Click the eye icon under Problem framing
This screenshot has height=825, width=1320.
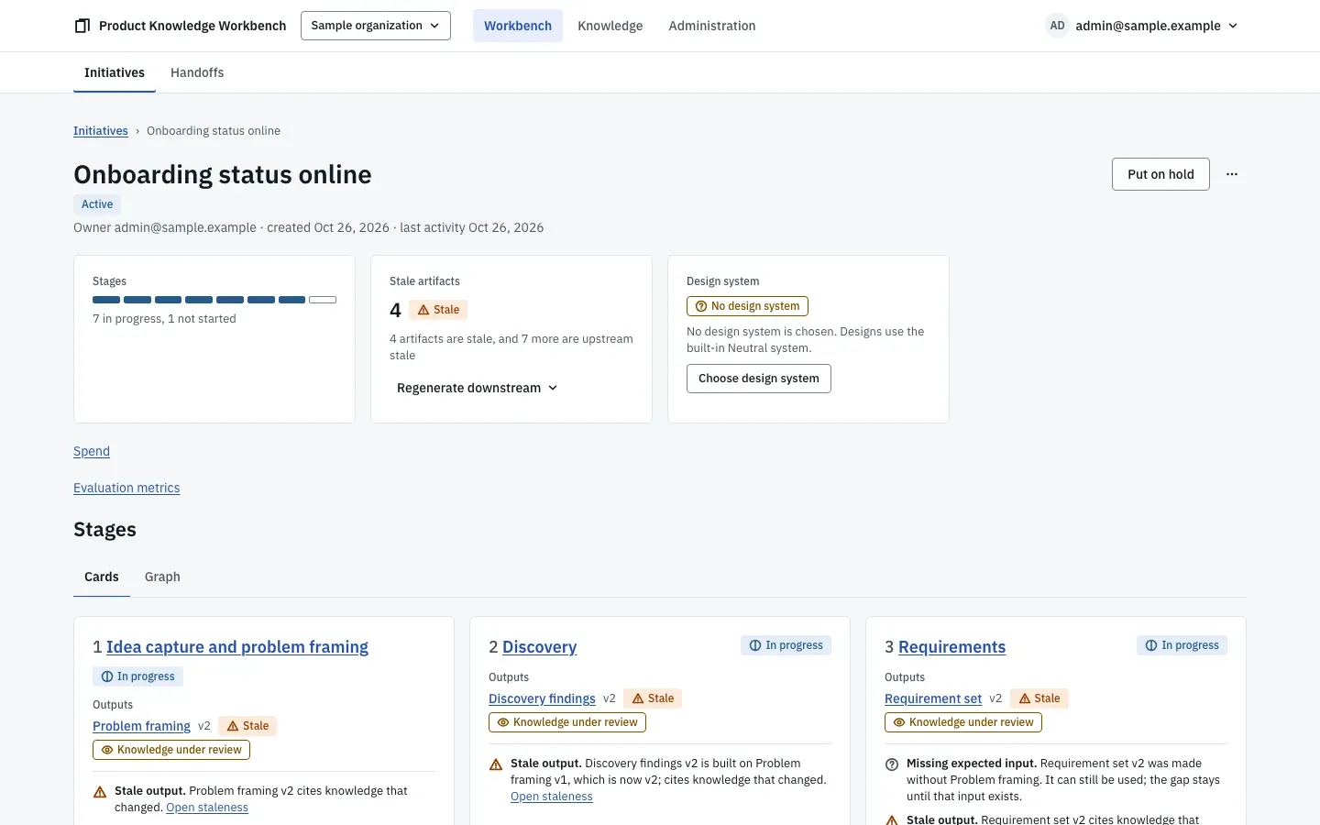pyautogui.click(x=107, y=750)
